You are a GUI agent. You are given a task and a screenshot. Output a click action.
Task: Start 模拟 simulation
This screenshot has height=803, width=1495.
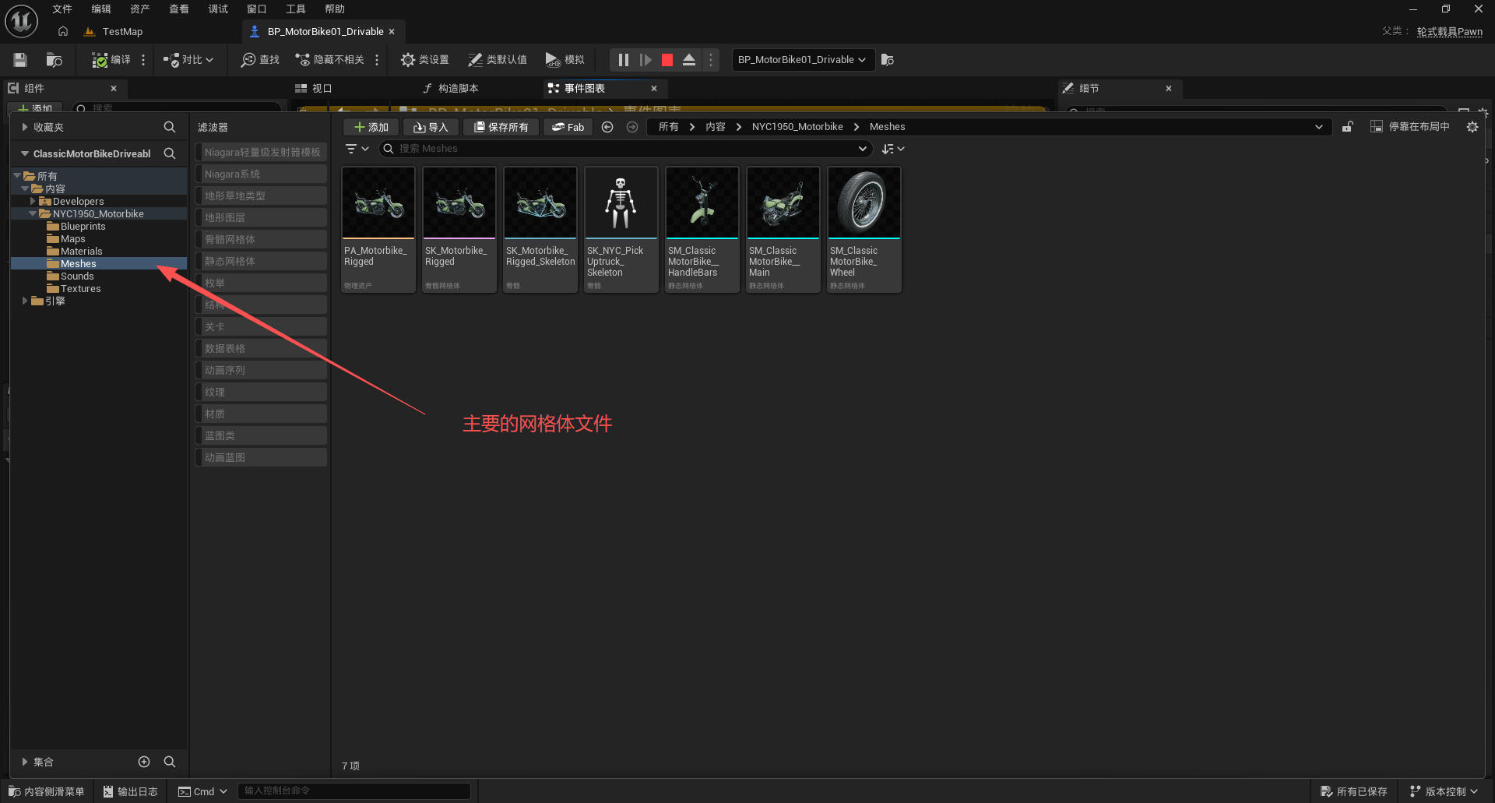click(565, 60)
